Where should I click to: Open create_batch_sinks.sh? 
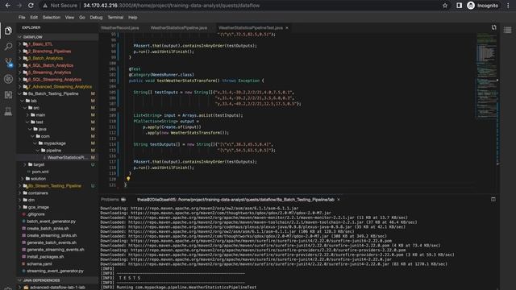coord(48,228)
